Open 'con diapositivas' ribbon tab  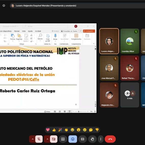(x=6, y=31)
